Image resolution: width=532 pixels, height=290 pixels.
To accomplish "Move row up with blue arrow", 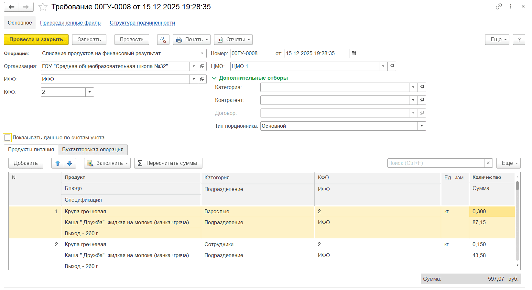I will tap(58, 163).
